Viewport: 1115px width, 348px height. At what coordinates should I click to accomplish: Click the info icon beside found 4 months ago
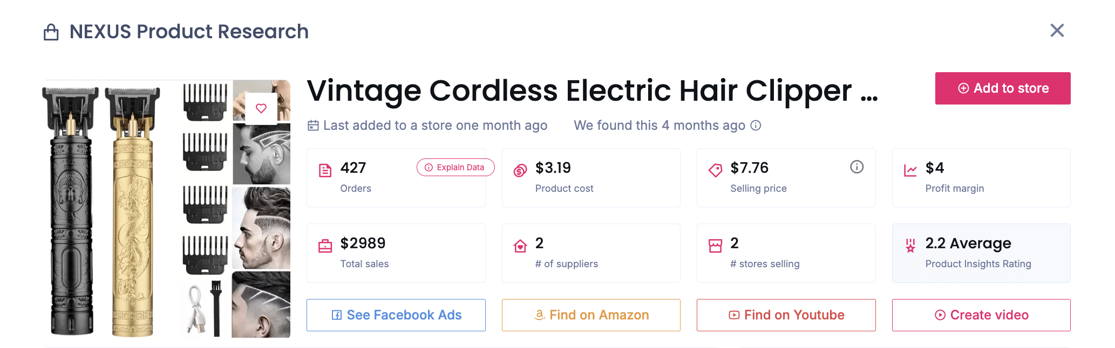pos(757,126)
